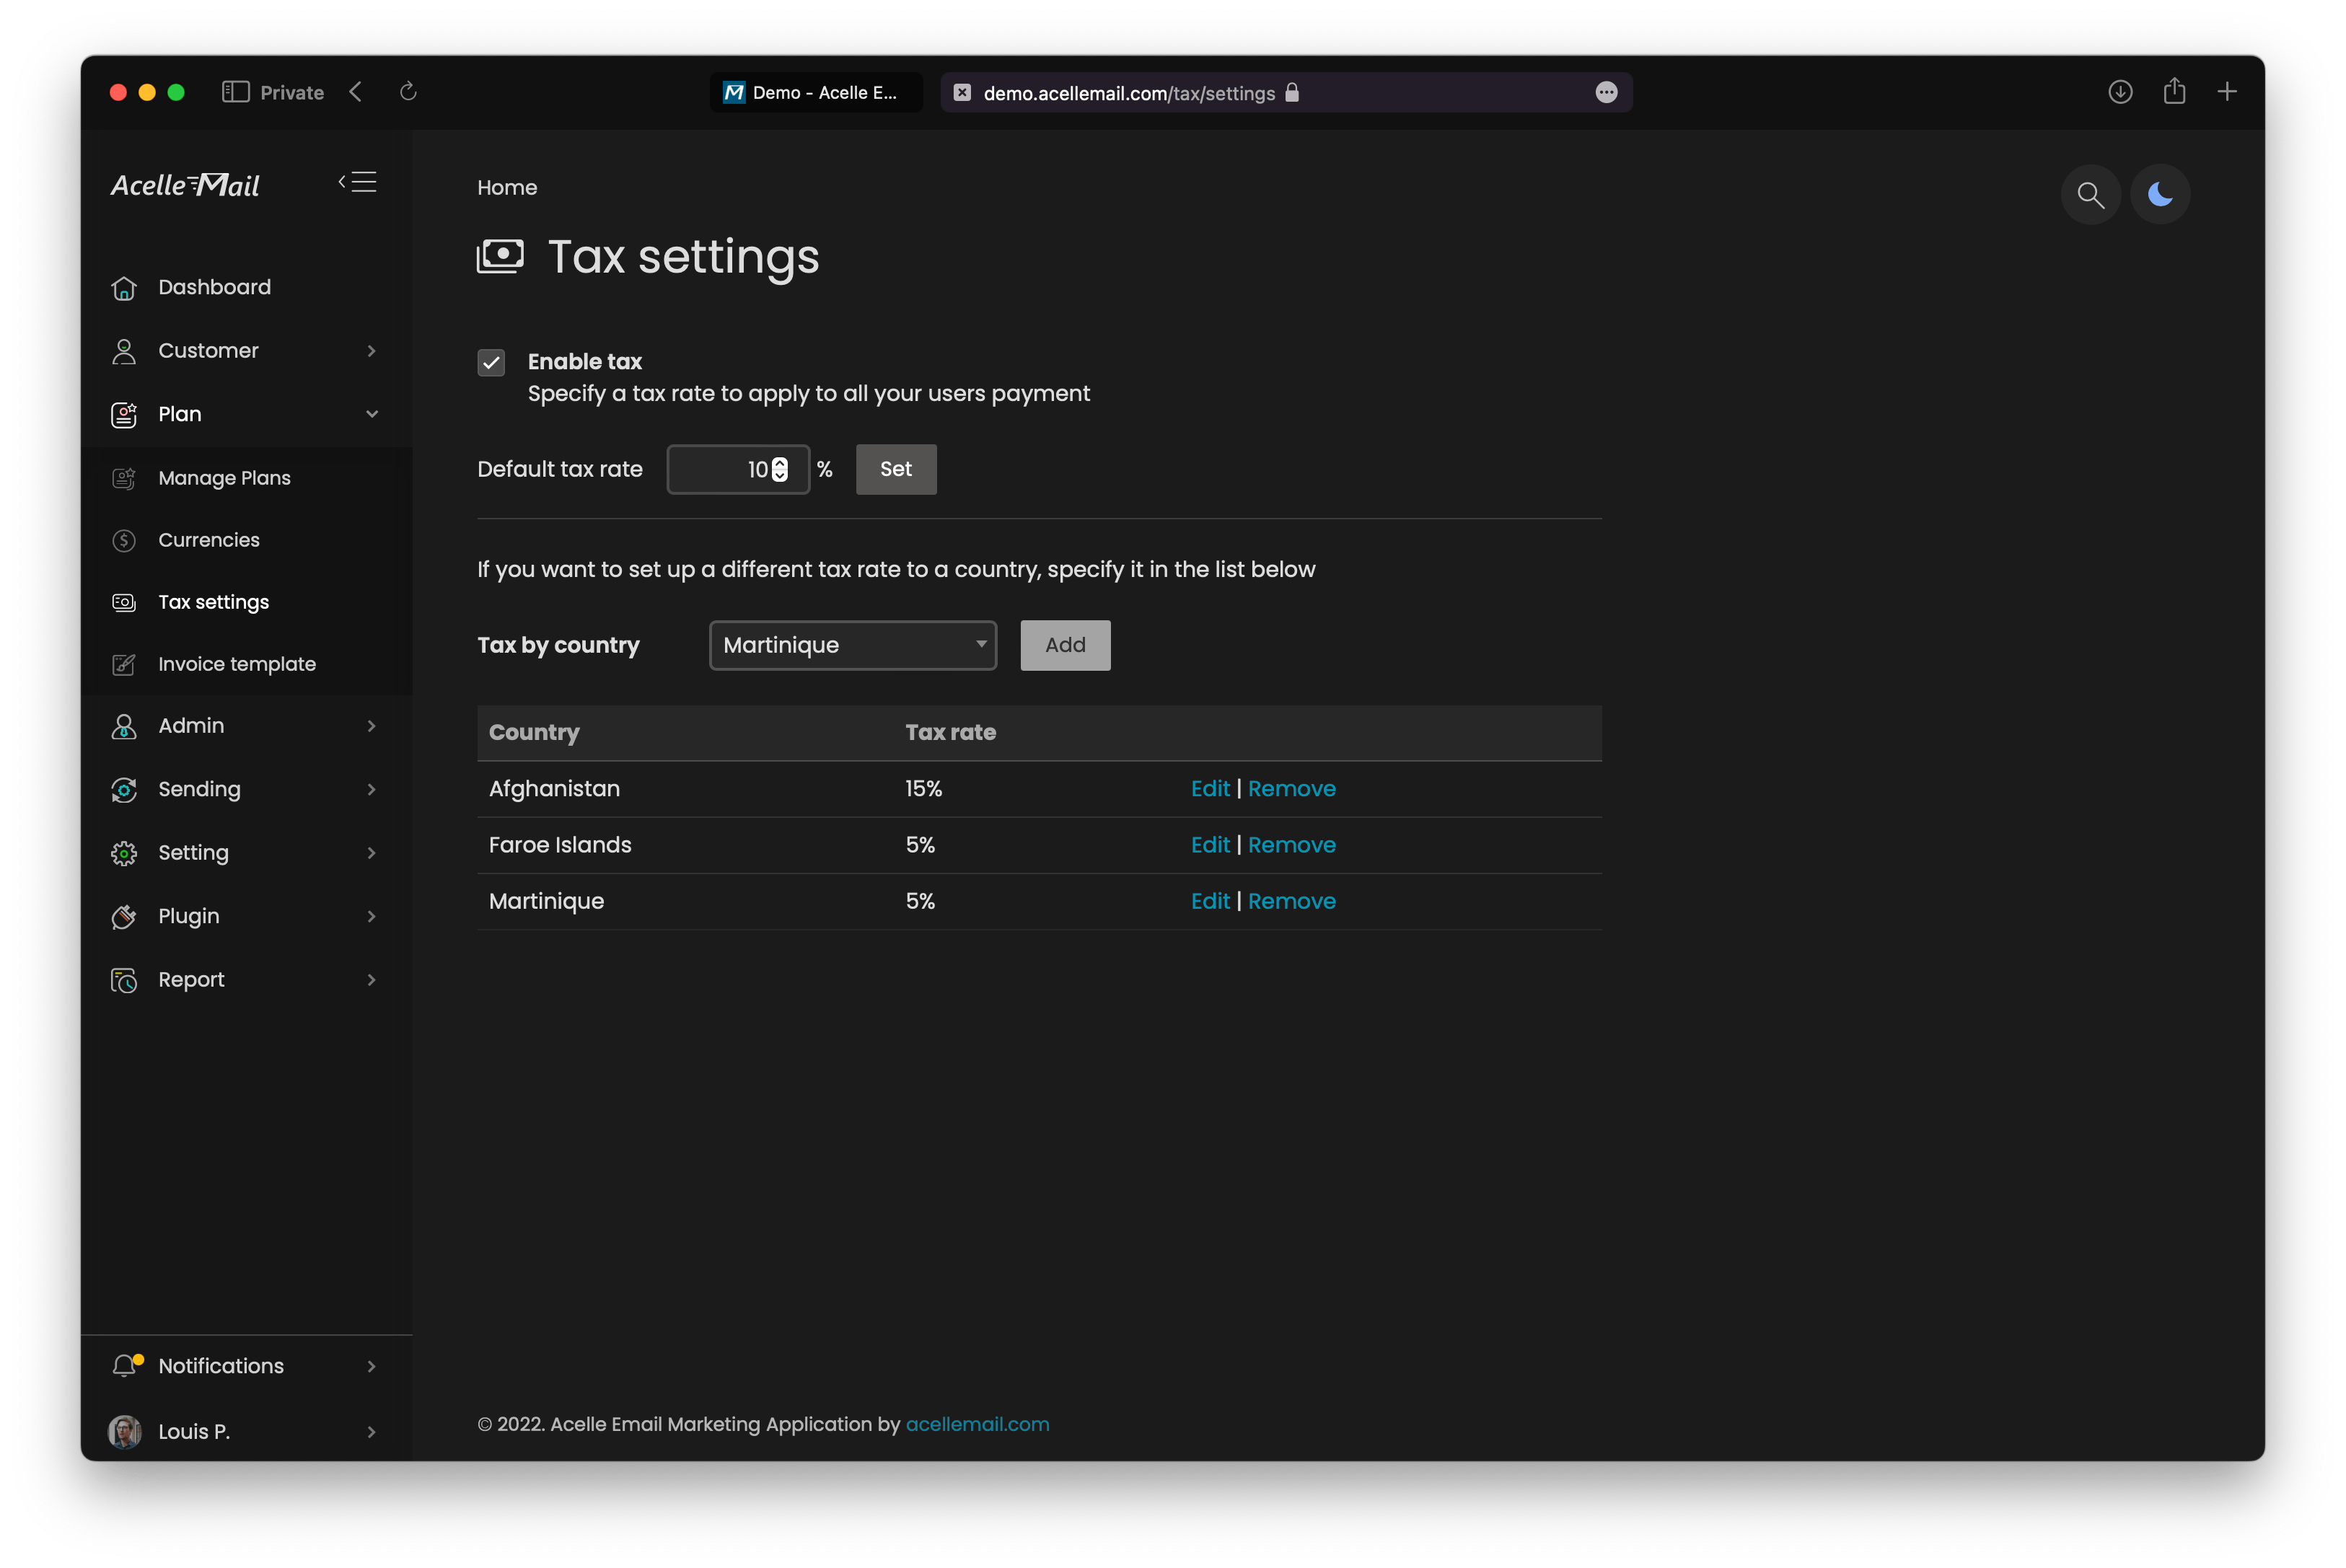The height and width of the screenshot is (1568, 2346).
Task: Open a new browser tab
Action: tap(2227, 92)
